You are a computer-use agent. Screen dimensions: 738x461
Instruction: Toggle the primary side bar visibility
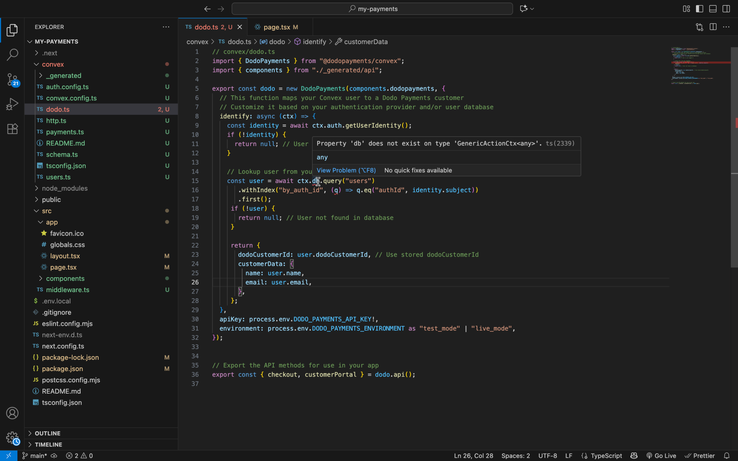pyautogui.click(x=699, y=9)
